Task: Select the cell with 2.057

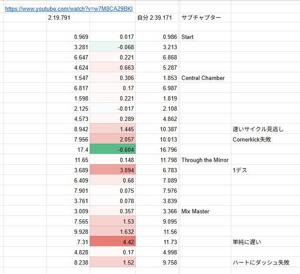Action: tap(113, 139)
